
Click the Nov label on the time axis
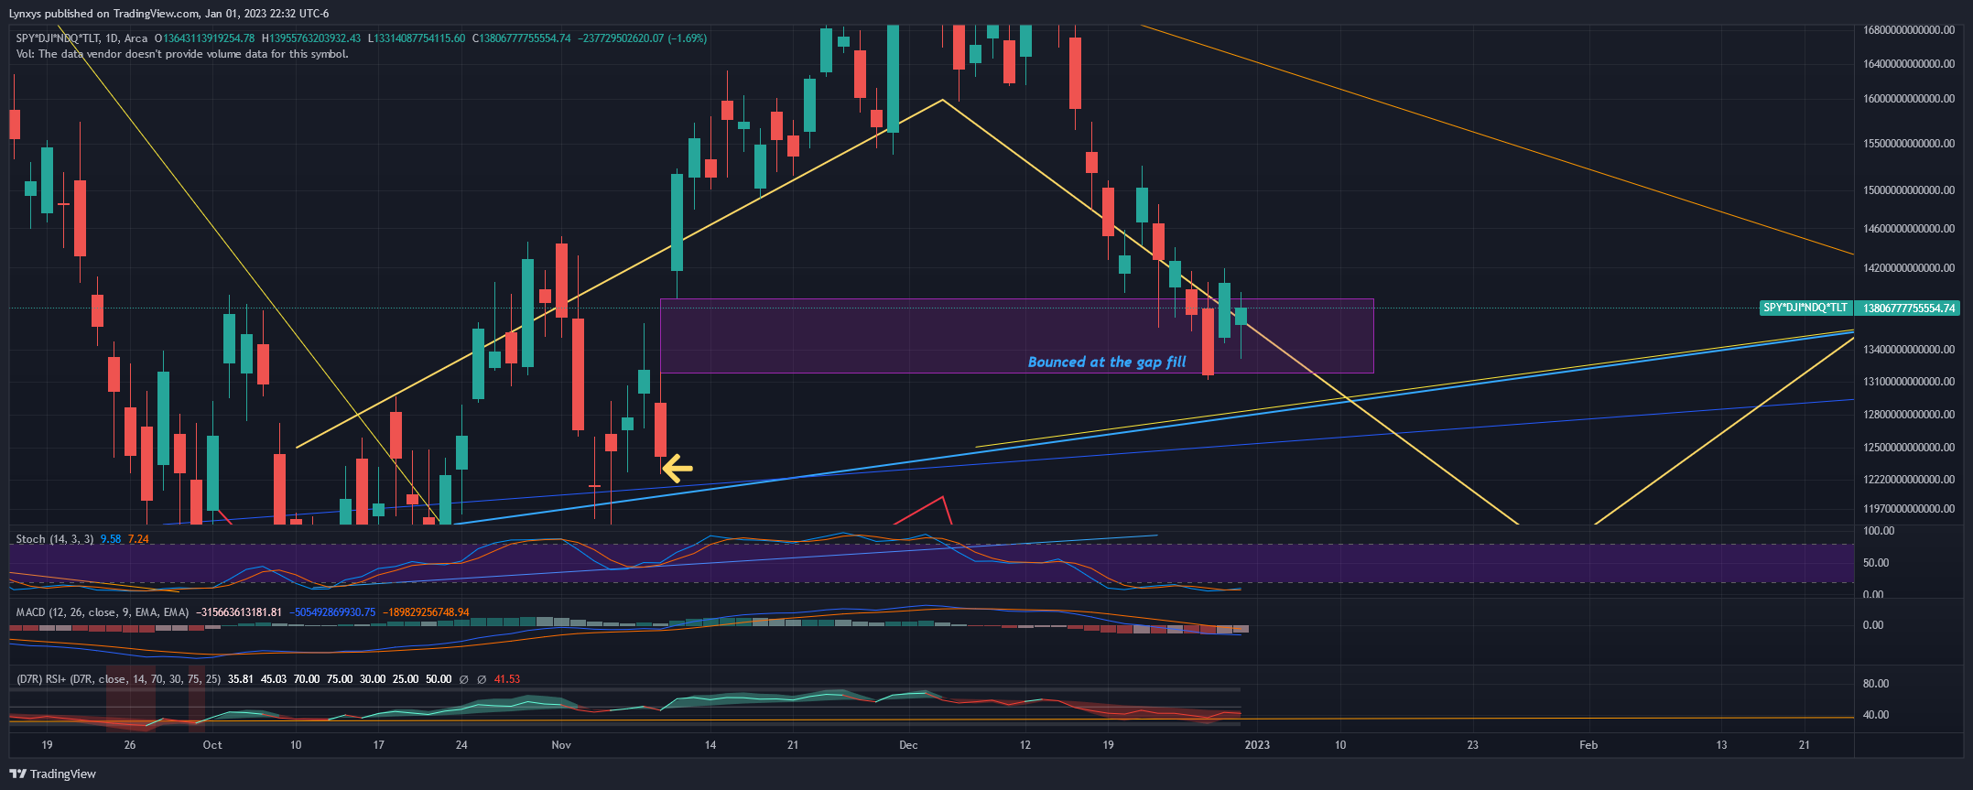click(x=561, y=745)
